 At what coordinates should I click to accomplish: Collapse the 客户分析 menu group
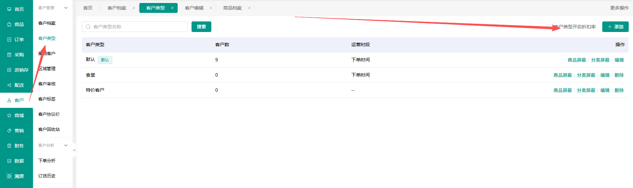pos(53,145)
